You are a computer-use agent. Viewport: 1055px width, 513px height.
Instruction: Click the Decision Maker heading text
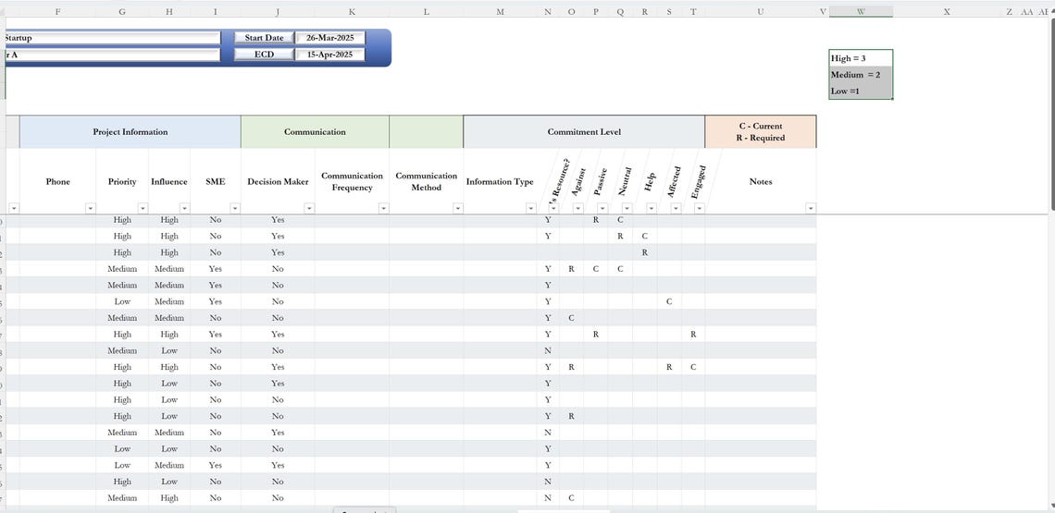coord(278,181)
